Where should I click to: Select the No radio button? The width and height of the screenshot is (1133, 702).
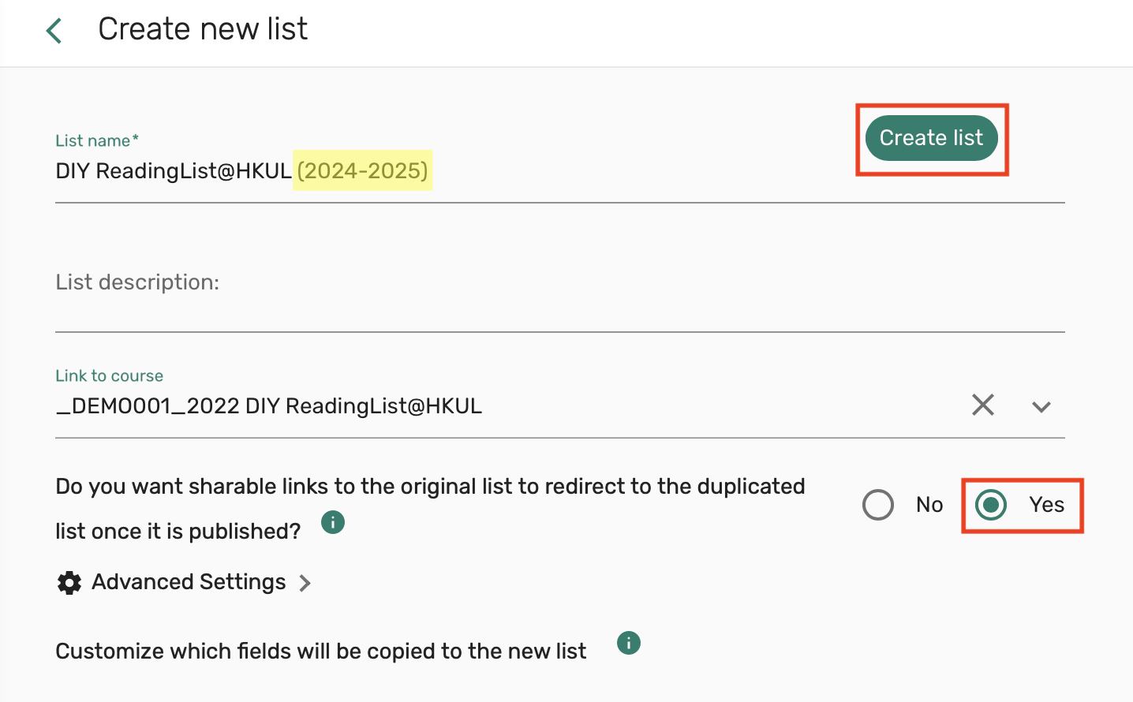click(x=878, y=505)
